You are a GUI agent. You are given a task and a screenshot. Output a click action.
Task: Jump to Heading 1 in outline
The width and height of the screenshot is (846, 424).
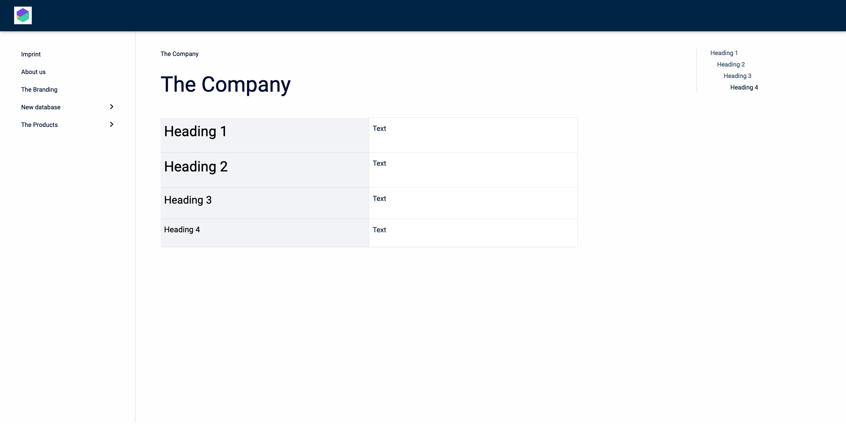(724, 53)
